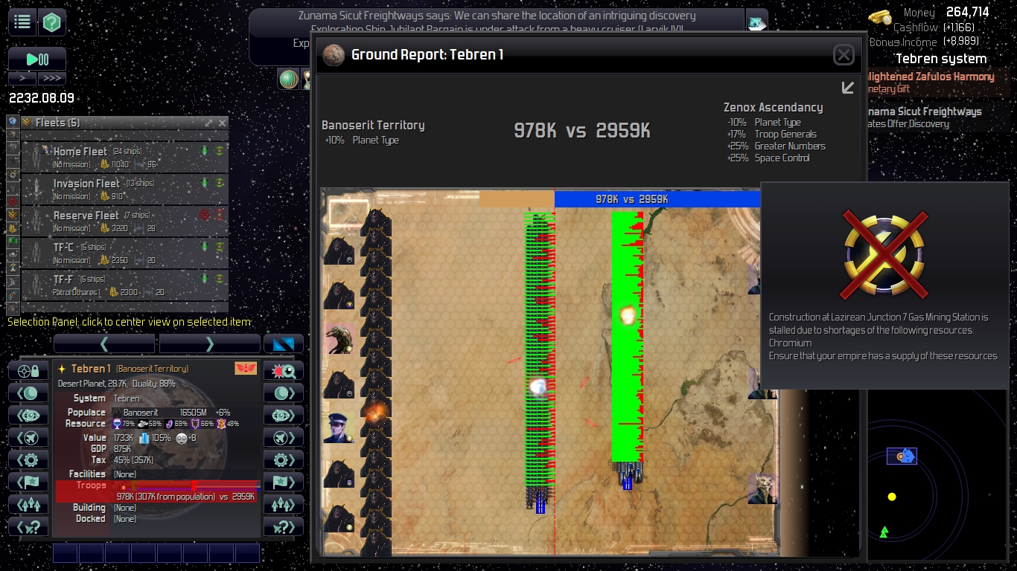Open the Zunama Sicut Freightways message text

497,16
